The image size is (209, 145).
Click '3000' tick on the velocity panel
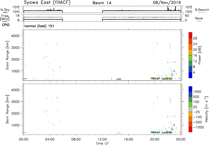click(x=15, y=102)
